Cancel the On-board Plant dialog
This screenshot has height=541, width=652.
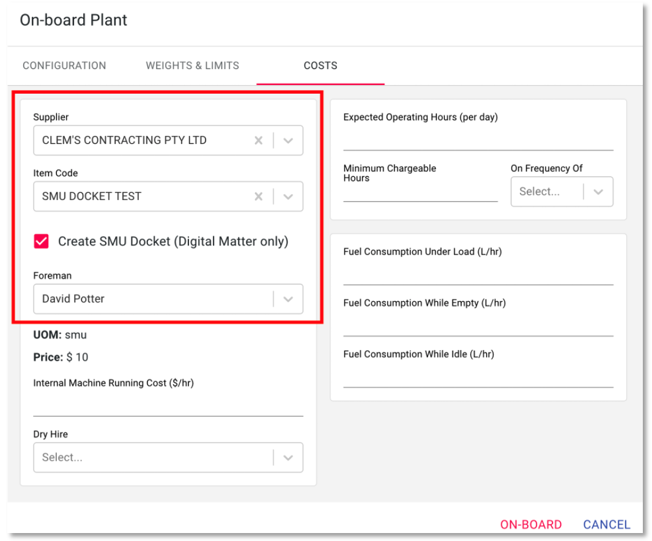coord(606,524)
